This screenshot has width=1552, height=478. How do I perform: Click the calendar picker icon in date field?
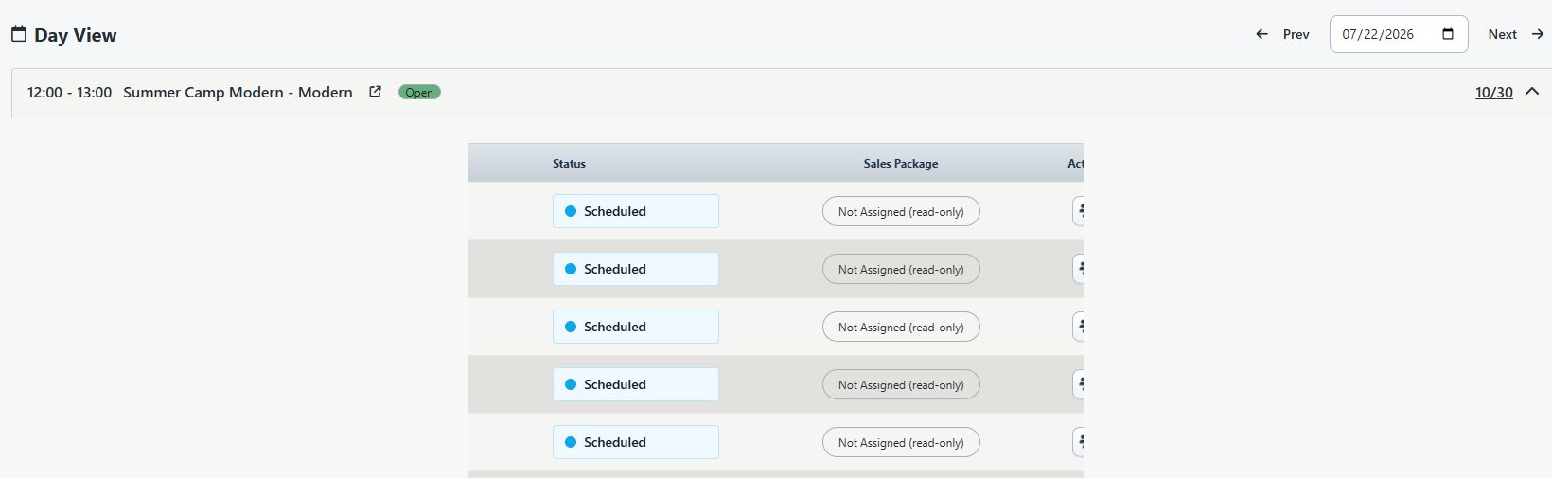point(1448,34)
